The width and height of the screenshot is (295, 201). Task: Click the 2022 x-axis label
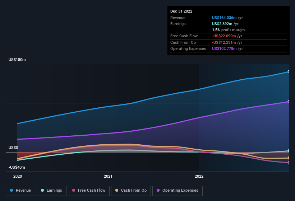click(x=199, y=176)
